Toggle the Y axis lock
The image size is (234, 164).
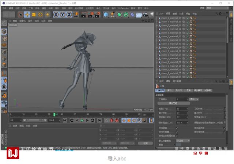(x=63, y=15)
